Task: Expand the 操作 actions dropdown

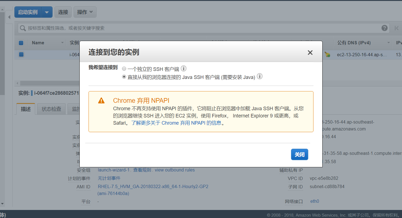Action: (85, 12)
